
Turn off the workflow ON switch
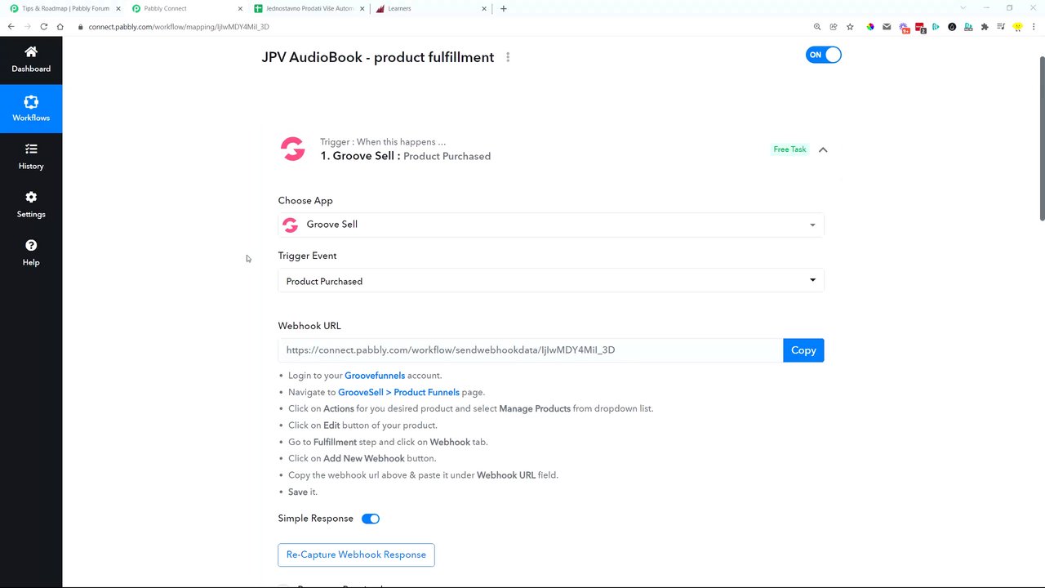(823, 55)
